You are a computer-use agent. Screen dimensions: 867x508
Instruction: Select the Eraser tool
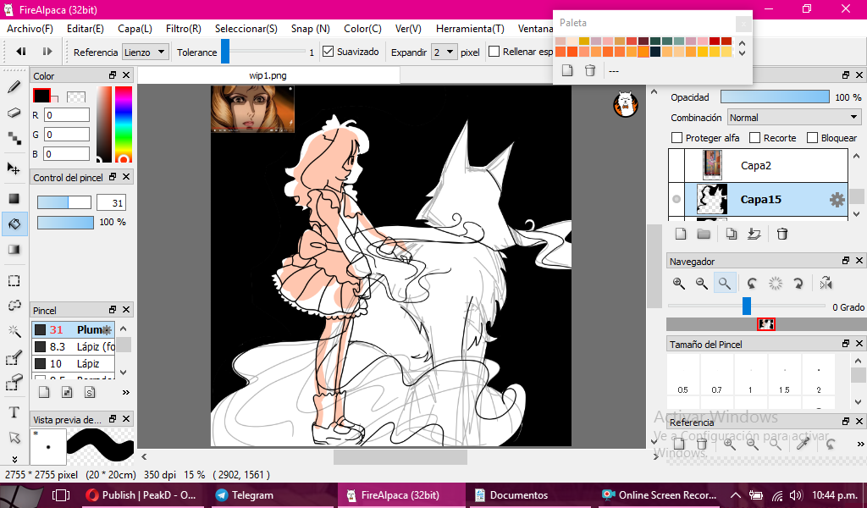coord(14,113)
